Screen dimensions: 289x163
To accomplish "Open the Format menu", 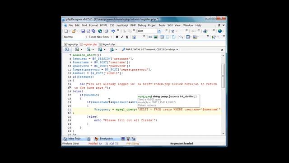I will click(93, 25).
